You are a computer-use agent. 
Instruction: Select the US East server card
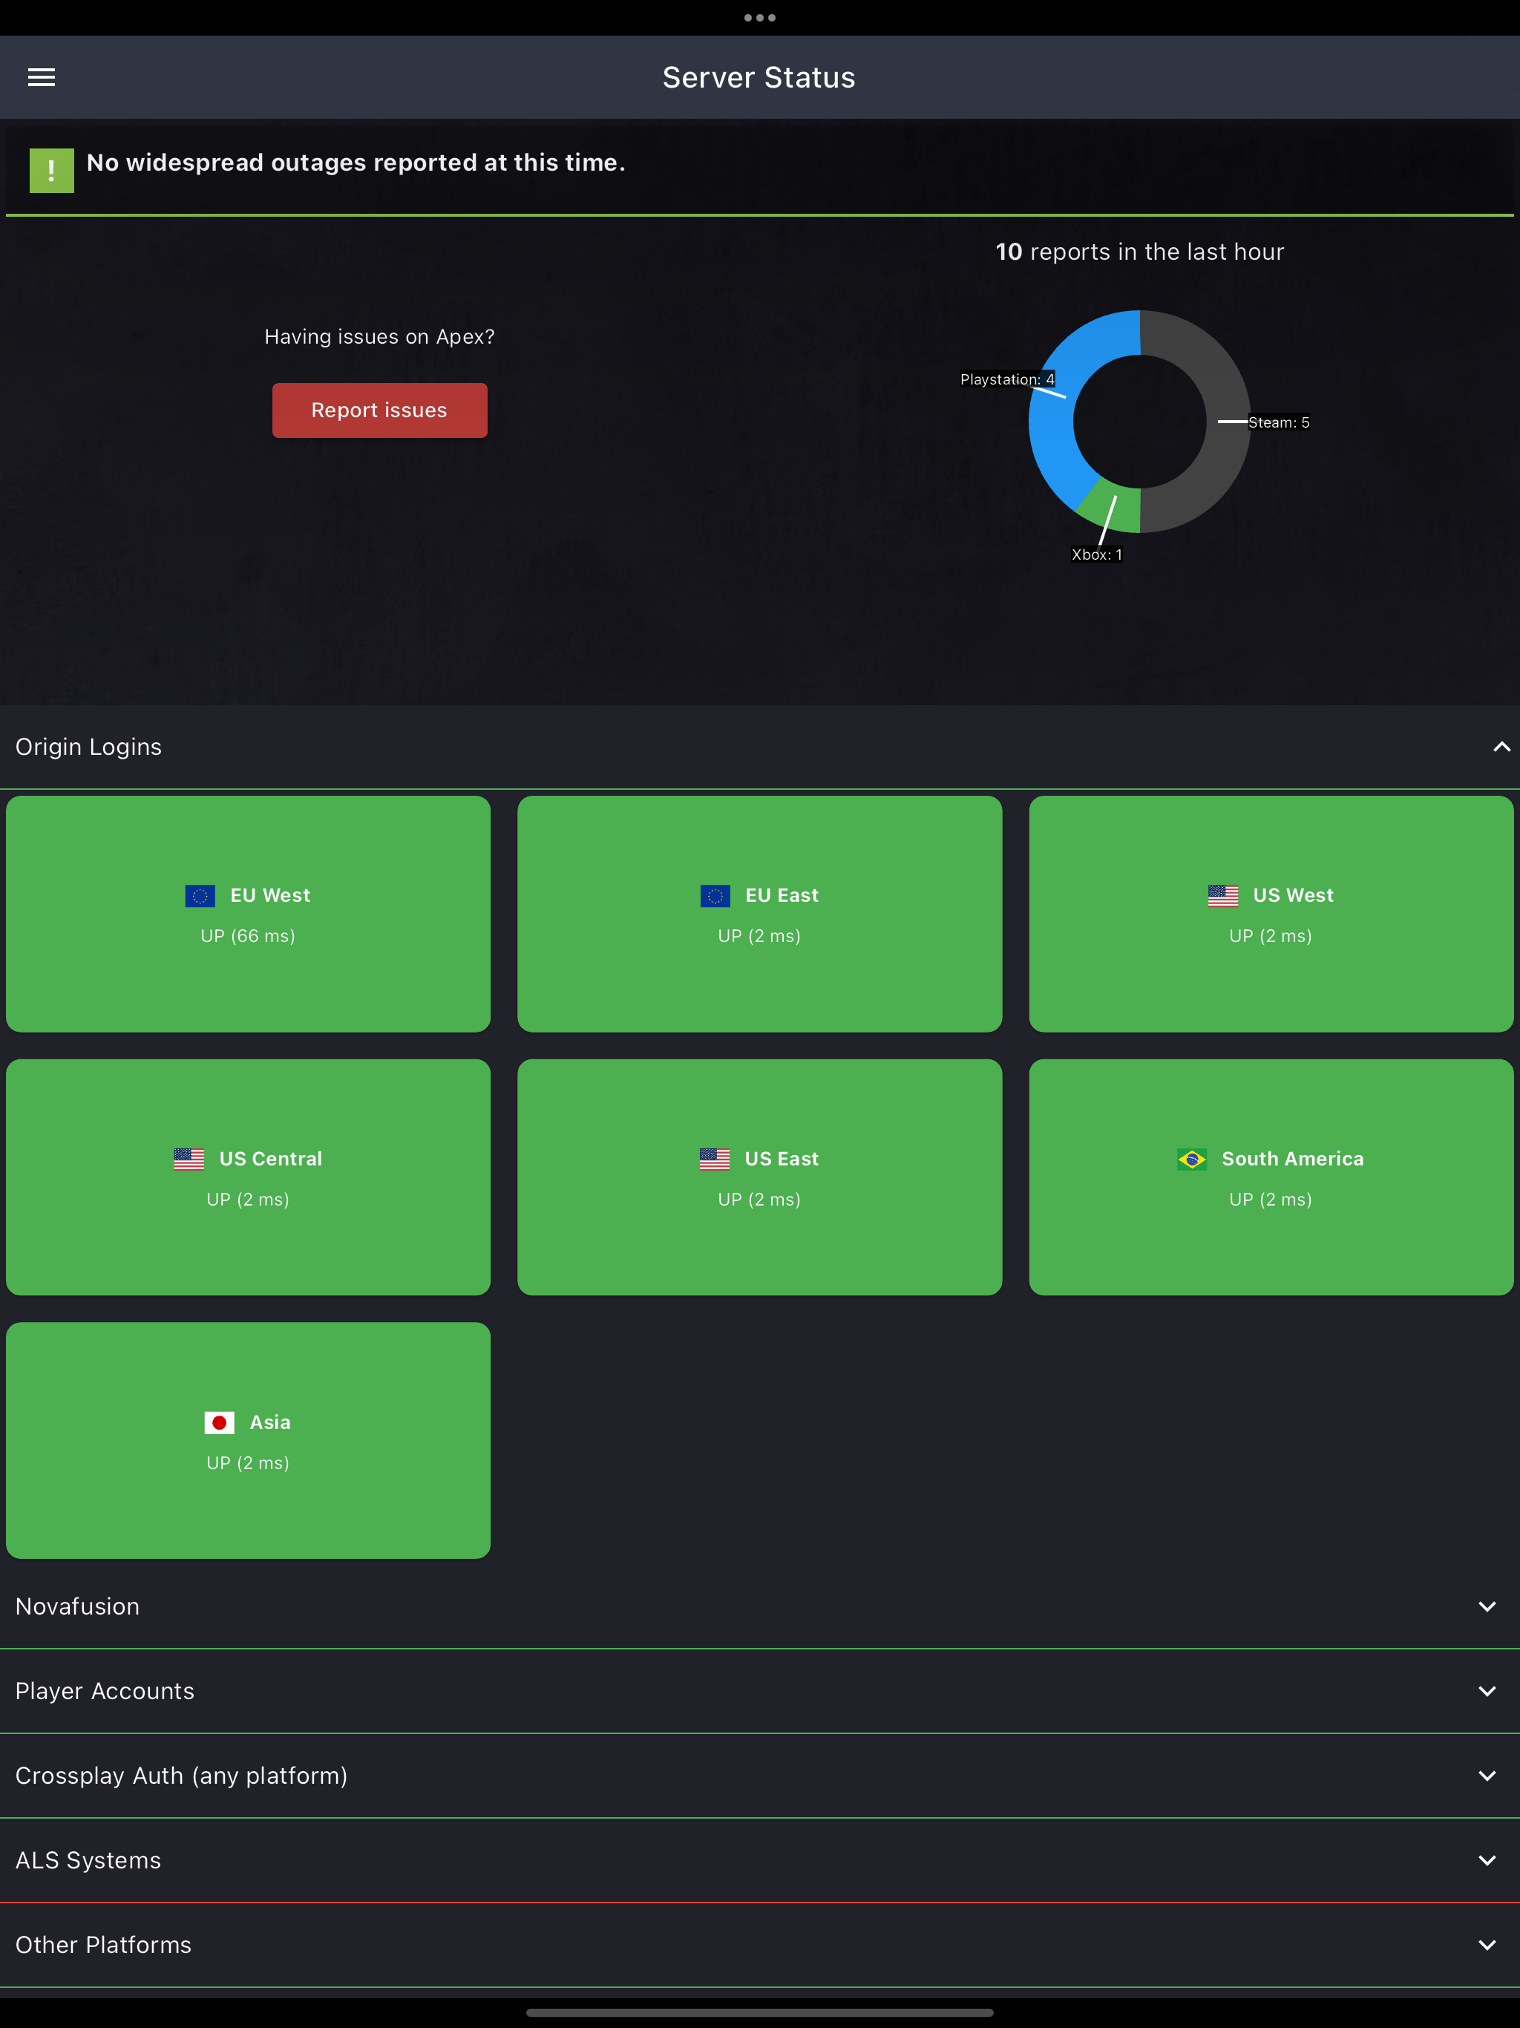point(760,1177)
